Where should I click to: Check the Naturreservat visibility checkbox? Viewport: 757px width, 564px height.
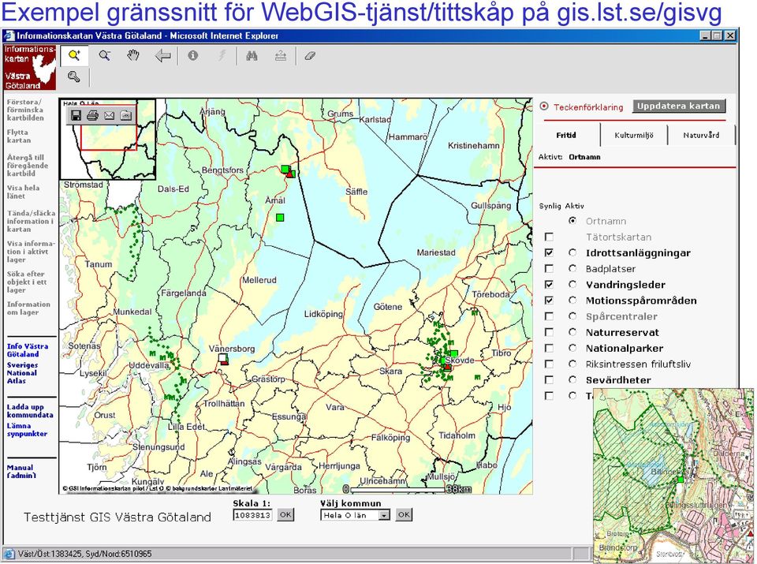[x=549, y=332]
